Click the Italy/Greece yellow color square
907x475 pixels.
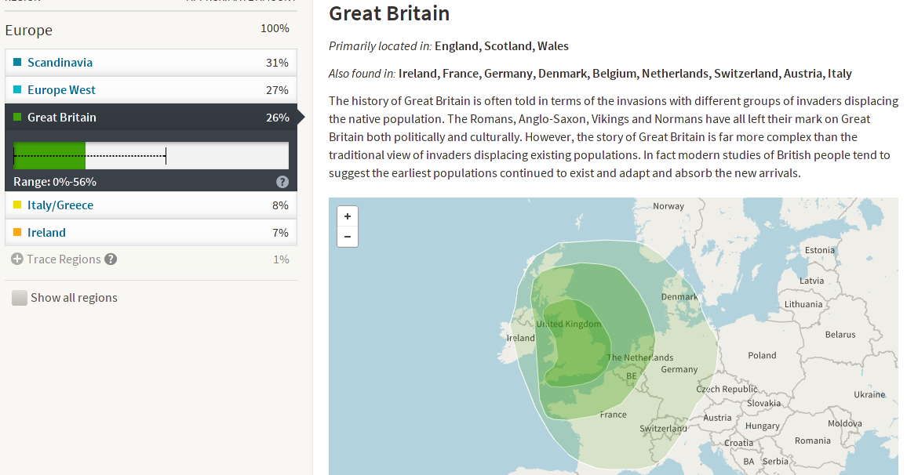[17, 205]
